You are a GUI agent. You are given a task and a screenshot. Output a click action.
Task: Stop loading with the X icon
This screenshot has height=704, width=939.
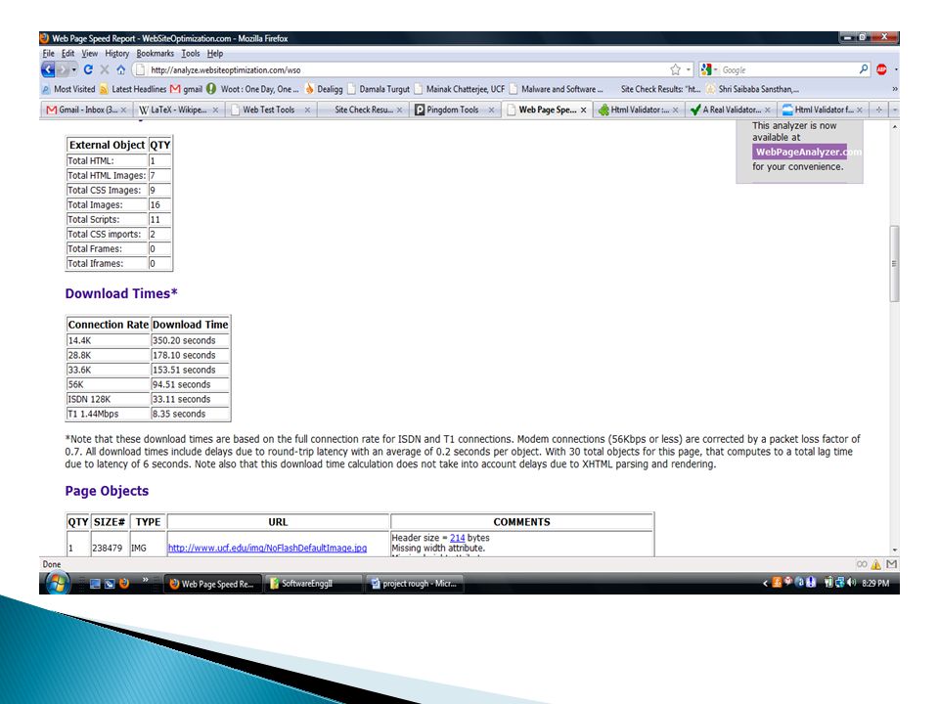coord(105,69)
